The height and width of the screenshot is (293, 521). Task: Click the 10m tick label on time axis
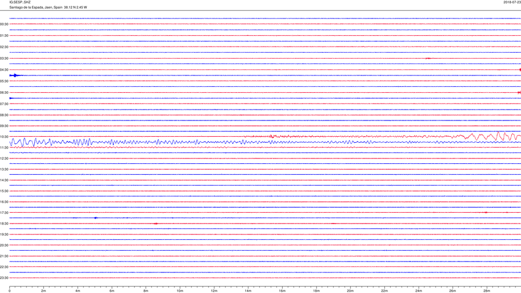tap(180, 291)
